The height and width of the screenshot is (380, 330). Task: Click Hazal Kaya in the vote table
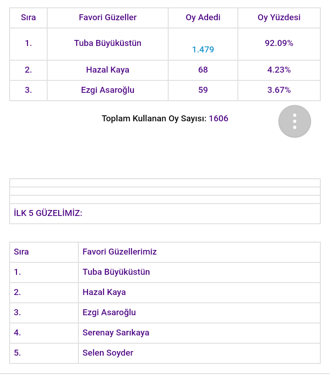point(108,70)
